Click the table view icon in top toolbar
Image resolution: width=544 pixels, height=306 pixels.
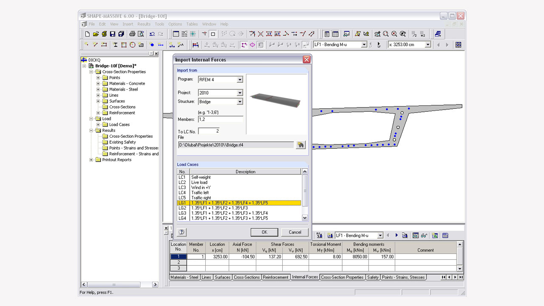[176, 34]
